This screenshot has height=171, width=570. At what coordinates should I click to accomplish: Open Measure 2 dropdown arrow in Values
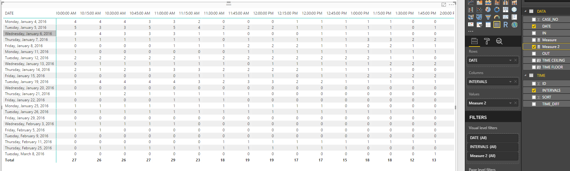tap(510, 103)
